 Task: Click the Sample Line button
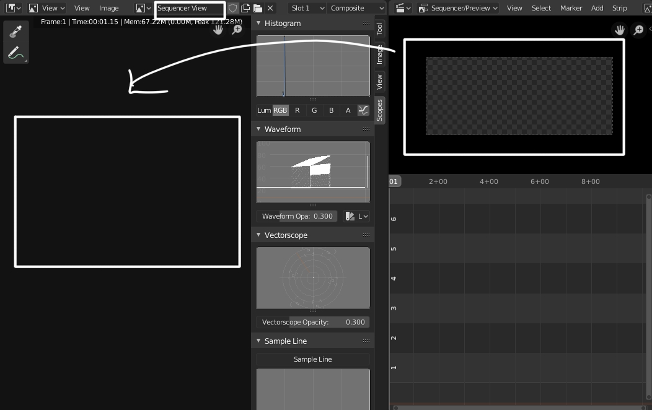pos(313,359)
